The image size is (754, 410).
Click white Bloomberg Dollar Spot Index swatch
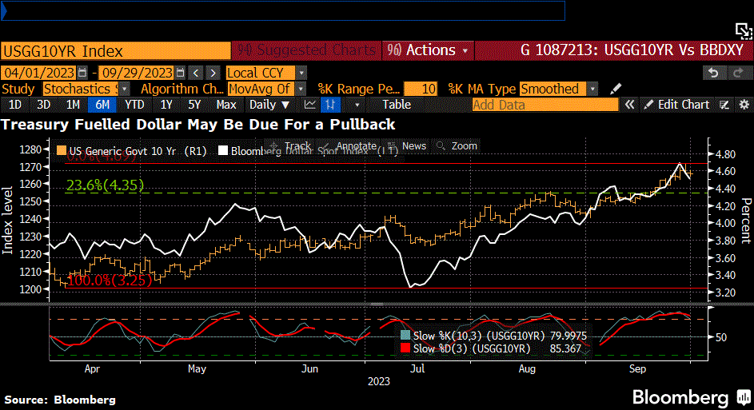222,150
